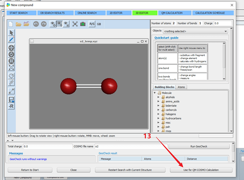Click the COSMO file name field
Image resolution: width=244 pixels, height=180 pixels.
tap(131, 147)
